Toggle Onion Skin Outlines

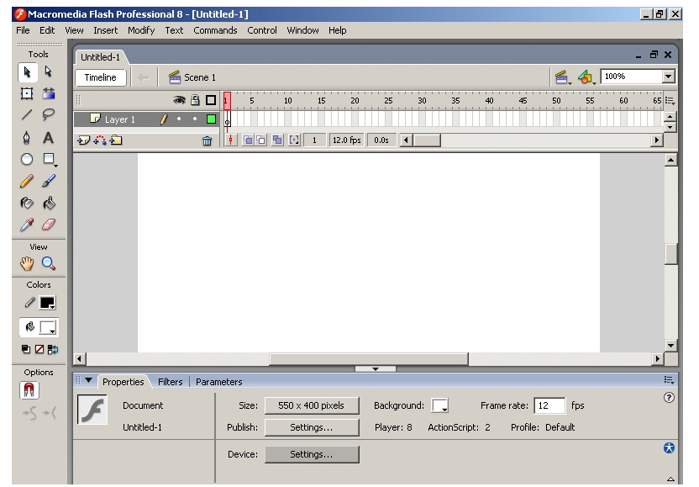(x=261, y=140)
